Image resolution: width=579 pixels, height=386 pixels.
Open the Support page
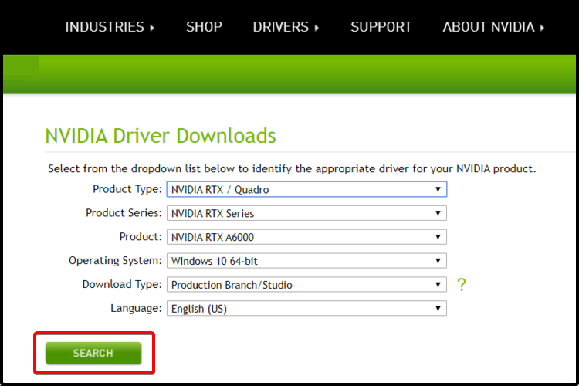tap(381, 27)
